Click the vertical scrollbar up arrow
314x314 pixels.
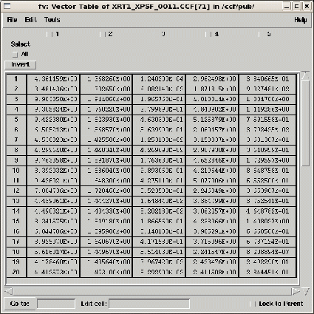(x=305, y=75)
